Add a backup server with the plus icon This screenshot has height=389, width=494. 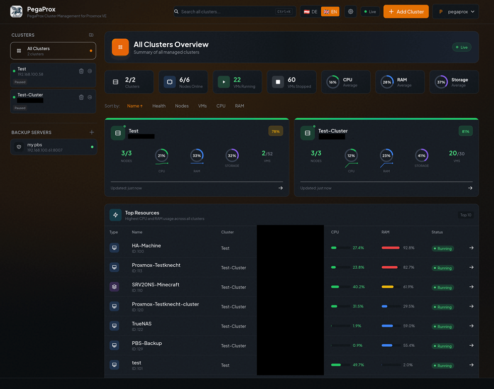[x=92, y=132]
